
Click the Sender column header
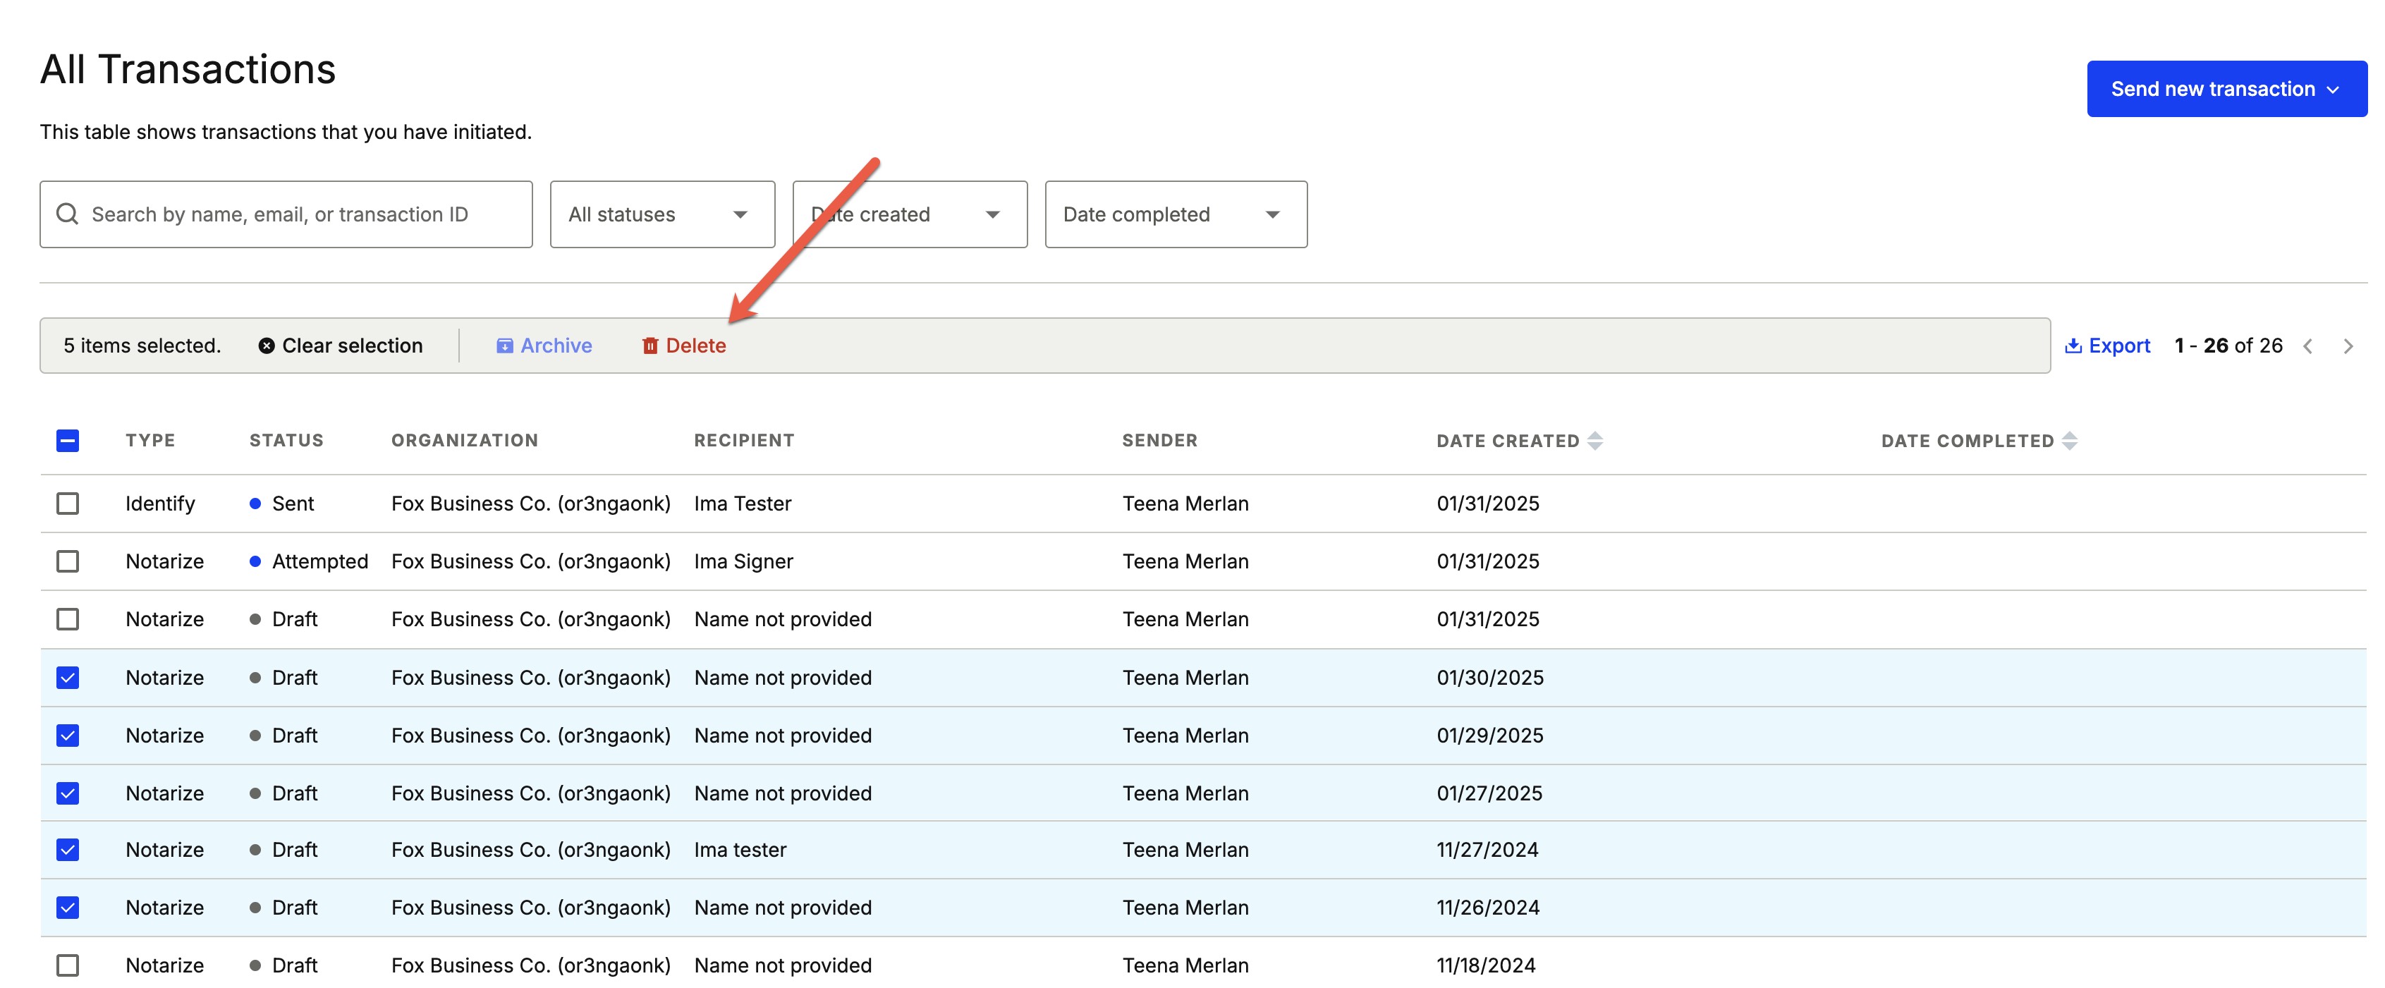point(1160,441)
